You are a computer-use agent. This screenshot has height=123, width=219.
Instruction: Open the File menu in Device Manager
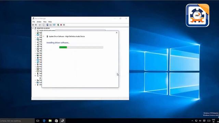pyautogui.click(x=34, y=22)
